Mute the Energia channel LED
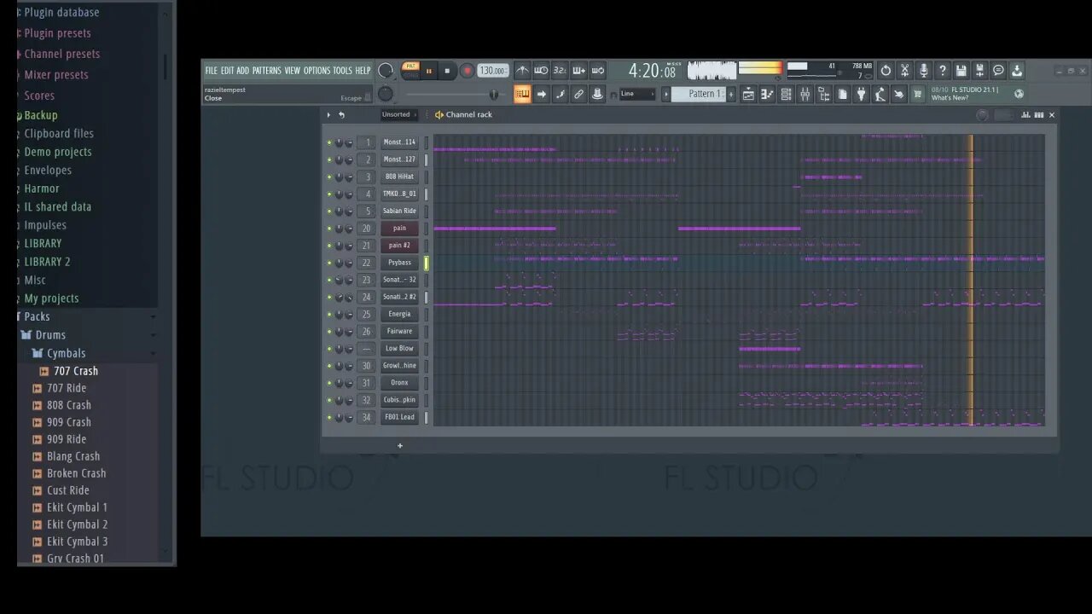Image resolution: width=1092 pixels, height=614 pixels. (329, 314)
